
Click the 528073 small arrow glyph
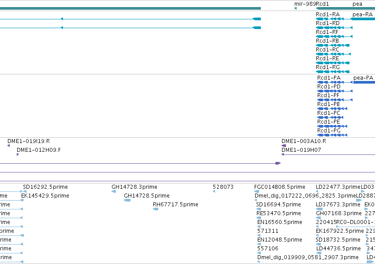pos(214,191)
